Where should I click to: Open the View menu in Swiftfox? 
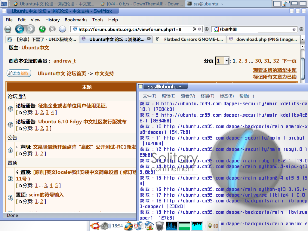35,20
